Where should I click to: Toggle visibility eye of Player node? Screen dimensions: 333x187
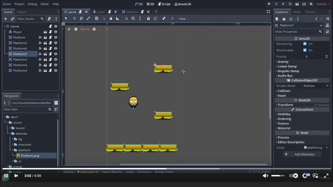[56, 32]
